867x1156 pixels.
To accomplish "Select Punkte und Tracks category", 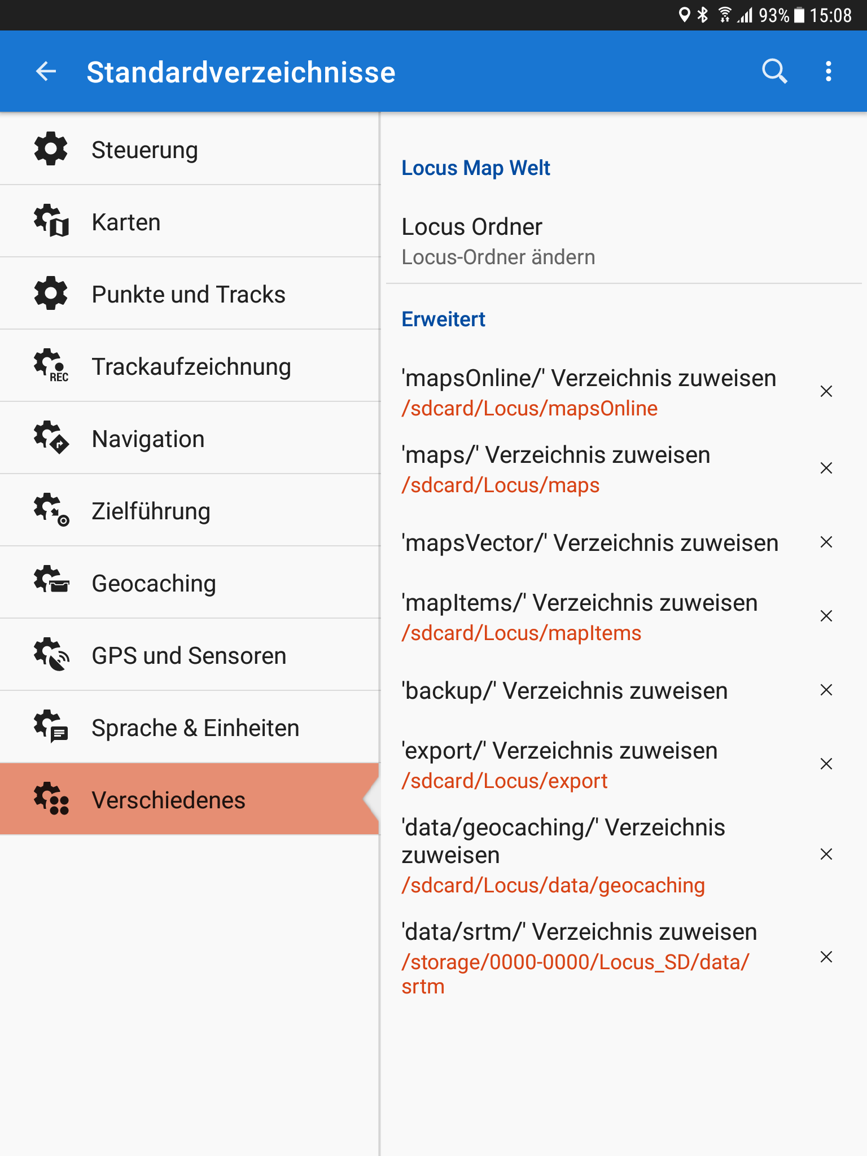I will (x=189, y=295).
